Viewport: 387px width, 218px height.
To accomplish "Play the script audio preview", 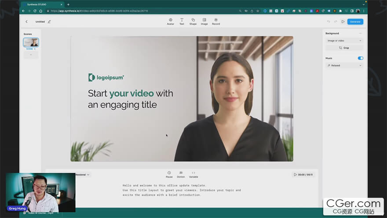I will [295, 174].
